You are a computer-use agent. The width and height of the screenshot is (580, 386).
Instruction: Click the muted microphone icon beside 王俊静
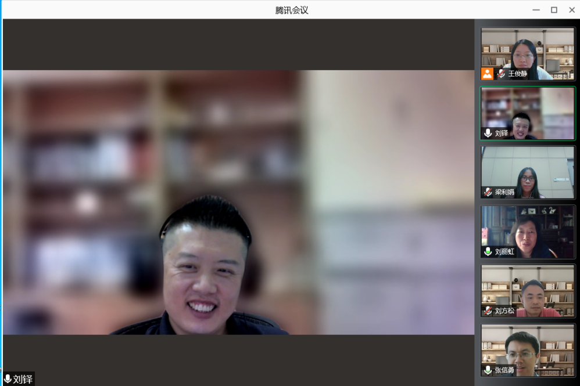(501, 74)
